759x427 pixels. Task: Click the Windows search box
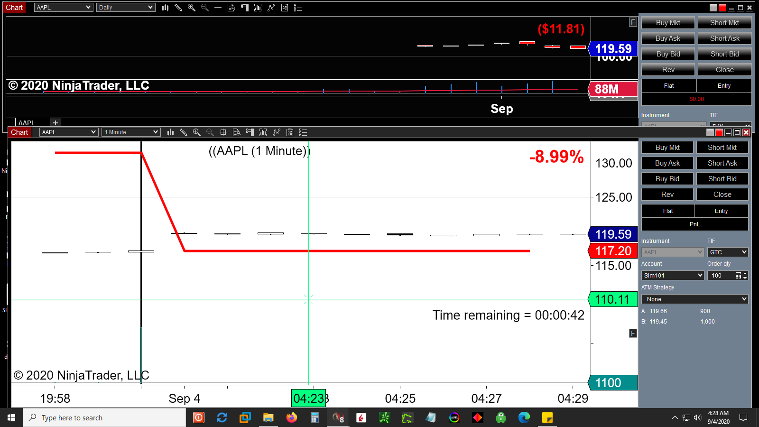tap(104, 418)
